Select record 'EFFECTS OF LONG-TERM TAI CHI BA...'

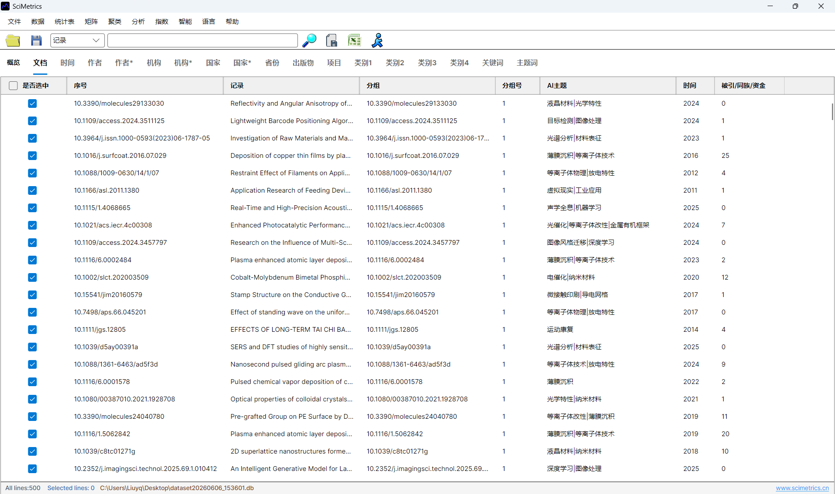pyautogui.click(x=291, y=330)
